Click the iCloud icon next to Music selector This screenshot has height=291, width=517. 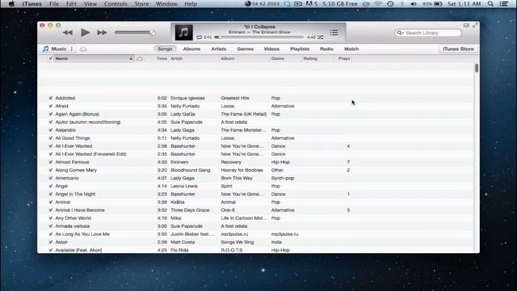click(x=83, y=49)
